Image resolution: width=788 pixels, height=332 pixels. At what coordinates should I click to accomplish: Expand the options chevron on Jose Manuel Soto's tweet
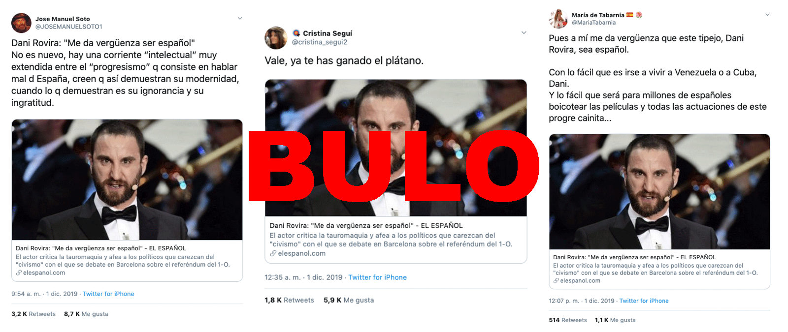(240, 18)
